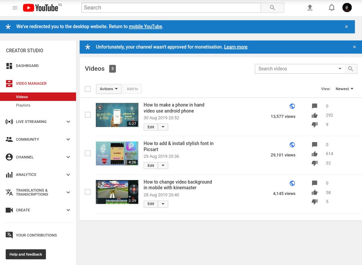Expand the Create section chevron

[68, 210]
